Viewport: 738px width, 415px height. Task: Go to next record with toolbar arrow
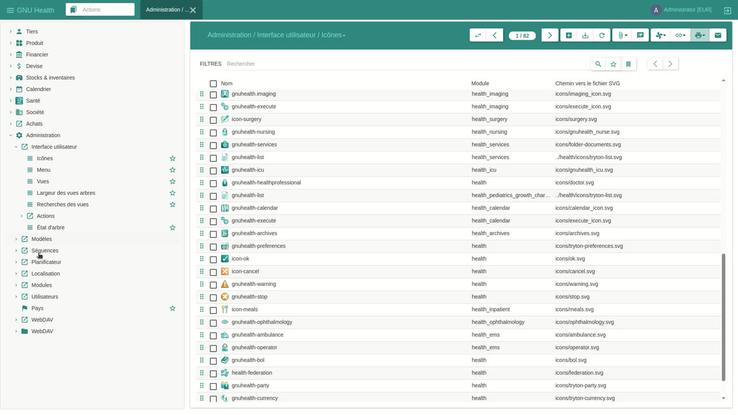pyautogui.click(x=550, y=35)
